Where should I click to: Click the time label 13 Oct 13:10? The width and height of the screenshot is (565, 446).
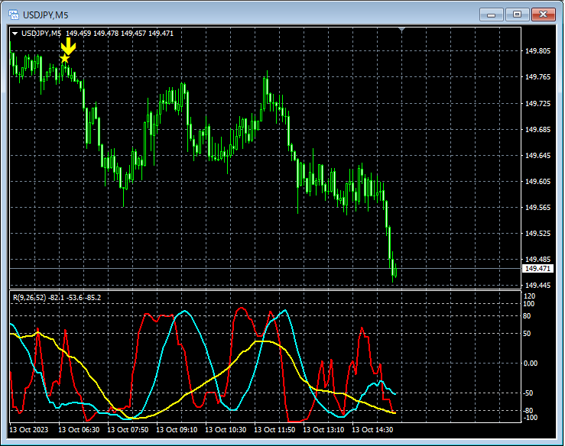[323, 430]
